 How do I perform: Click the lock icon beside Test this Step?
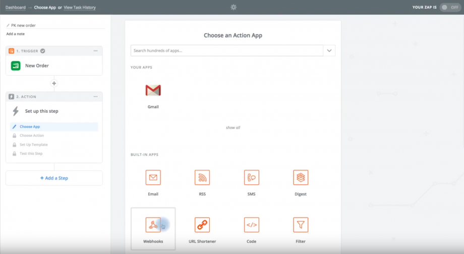[x=14, y=154]
